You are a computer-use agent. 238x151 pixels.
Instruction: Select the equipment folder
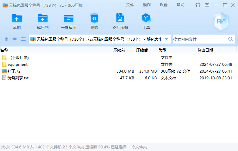pos(17,65)
